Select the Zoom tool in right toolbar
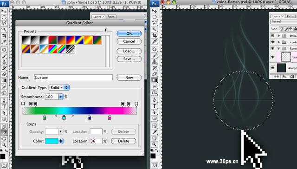The height and width of the screenshot is (169, 297). click(155, 144)
